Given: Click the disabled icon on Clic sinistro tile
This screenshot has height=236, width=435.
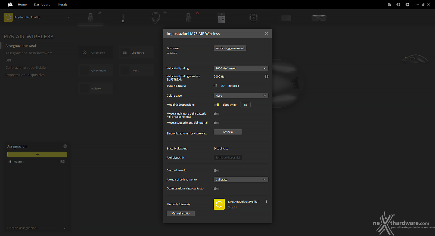Looking at the screenshot, I should (85, 52).
